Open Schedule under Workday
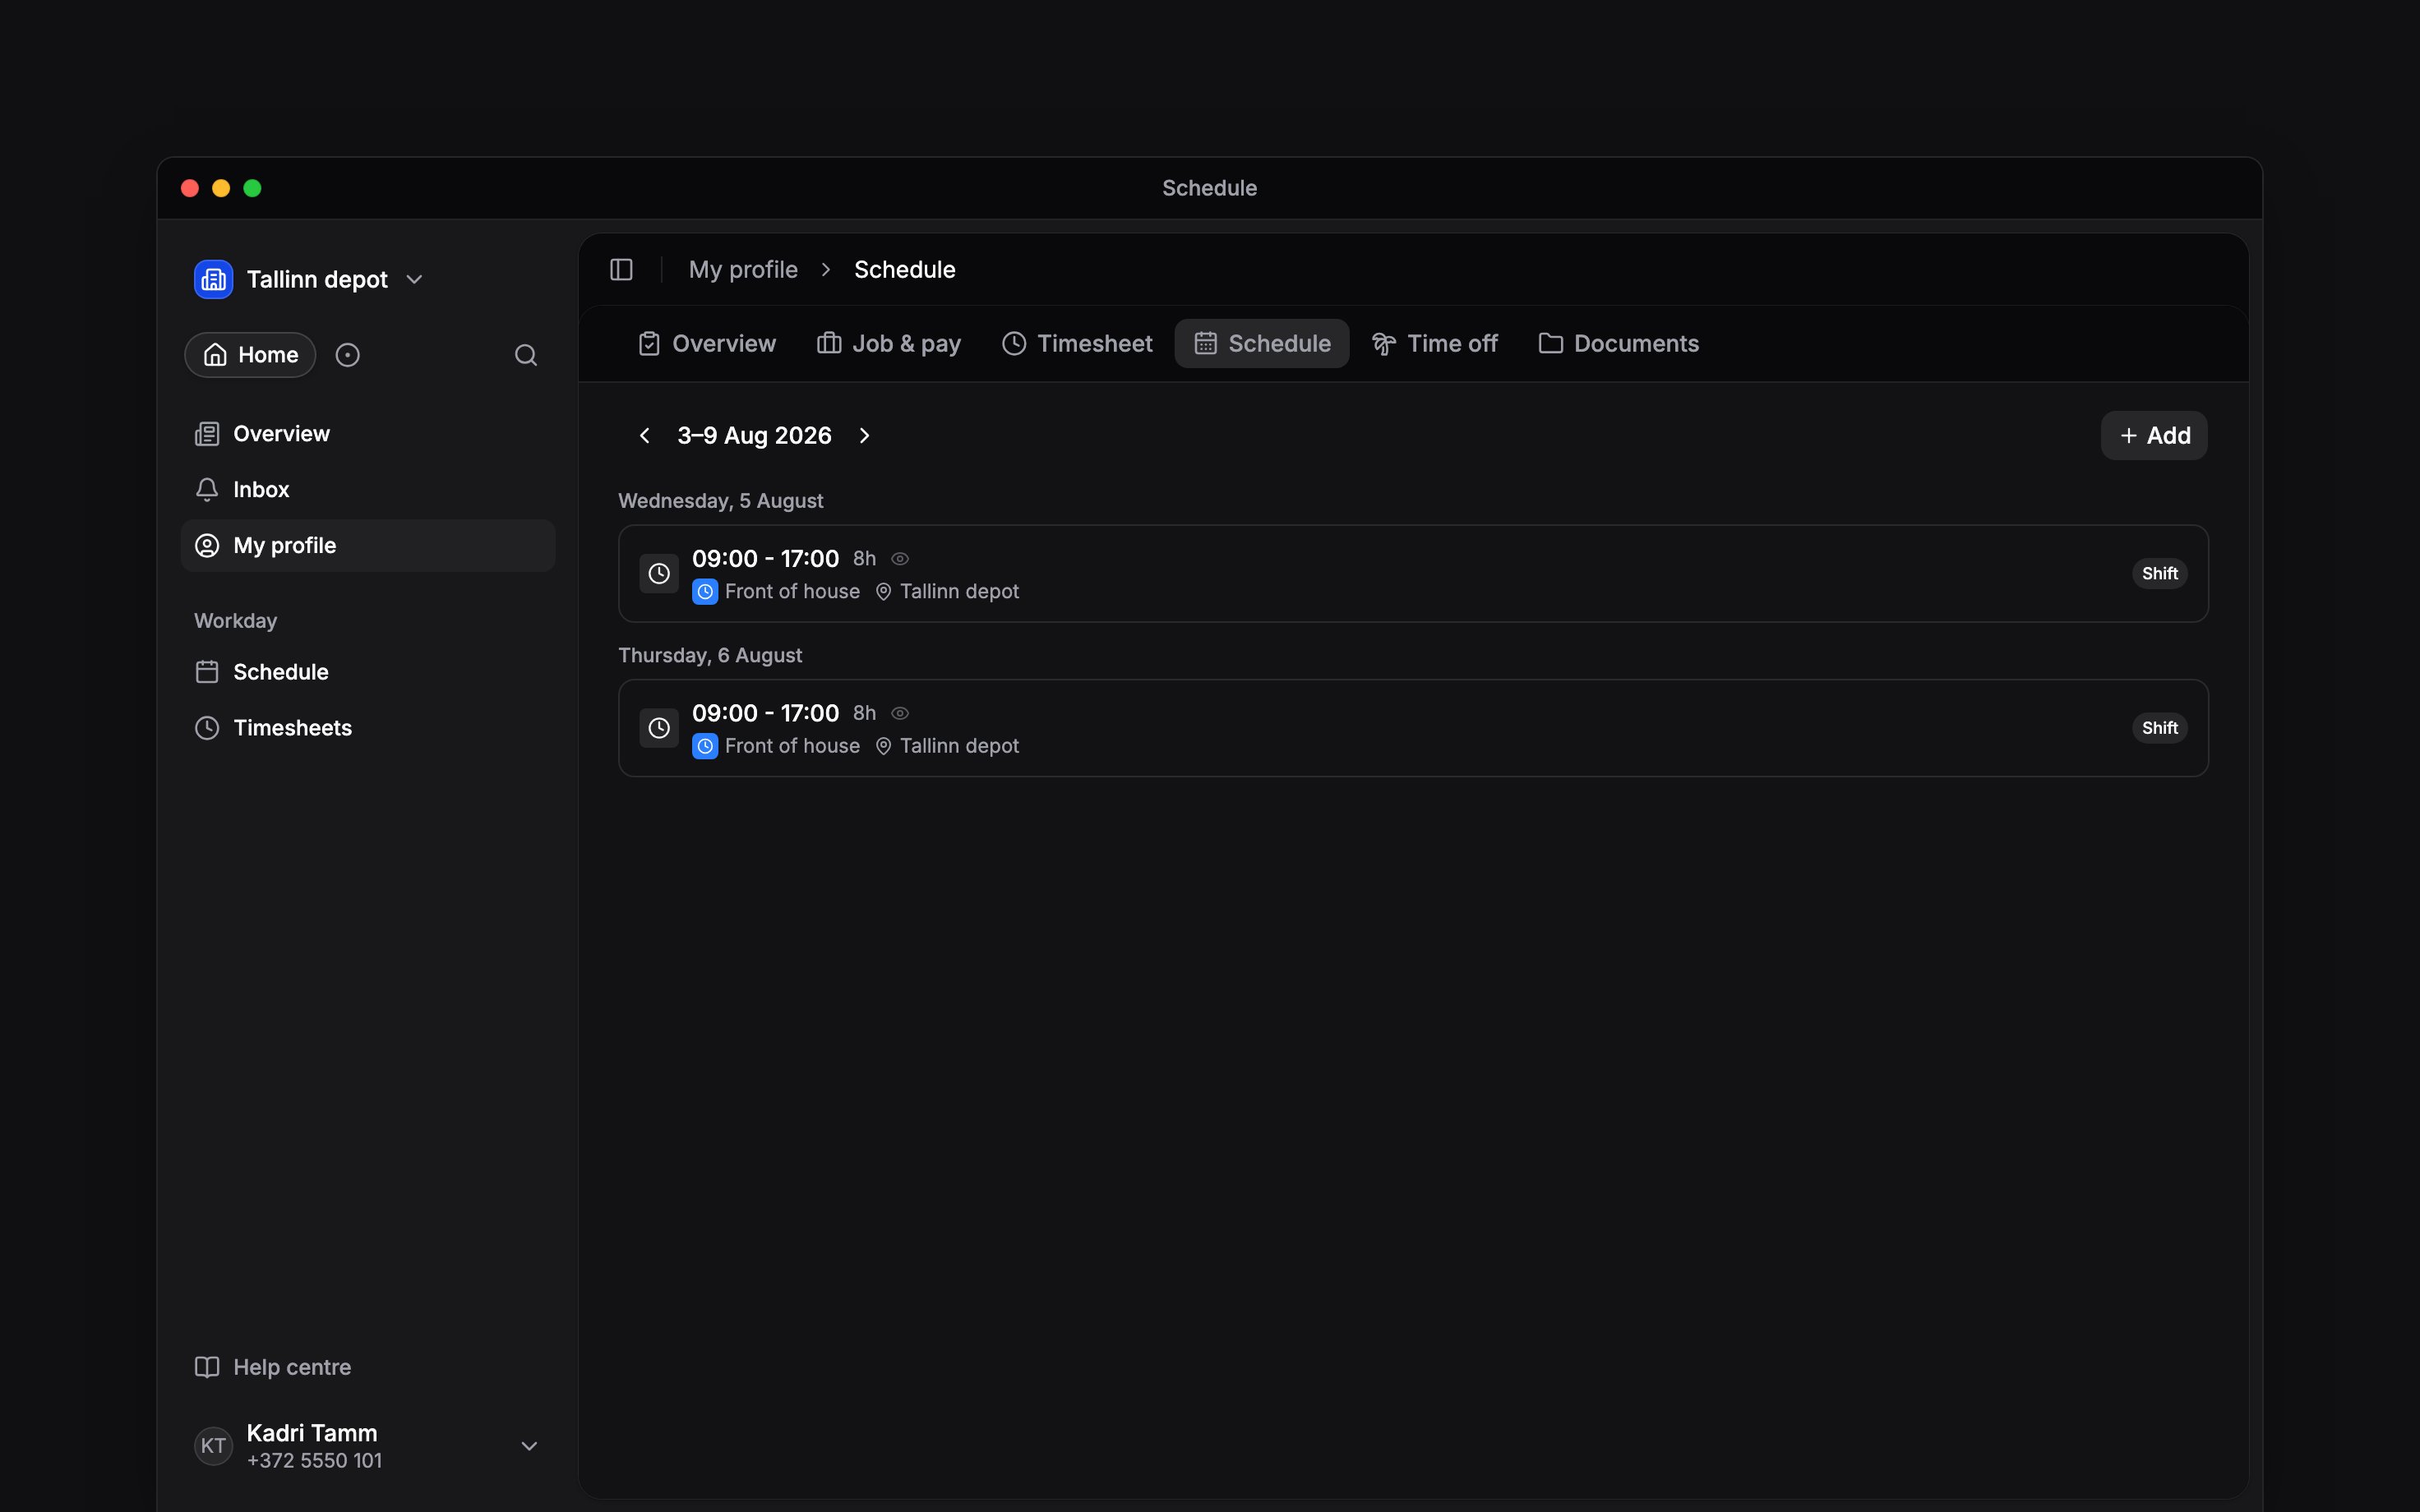 tap(368, 672)
